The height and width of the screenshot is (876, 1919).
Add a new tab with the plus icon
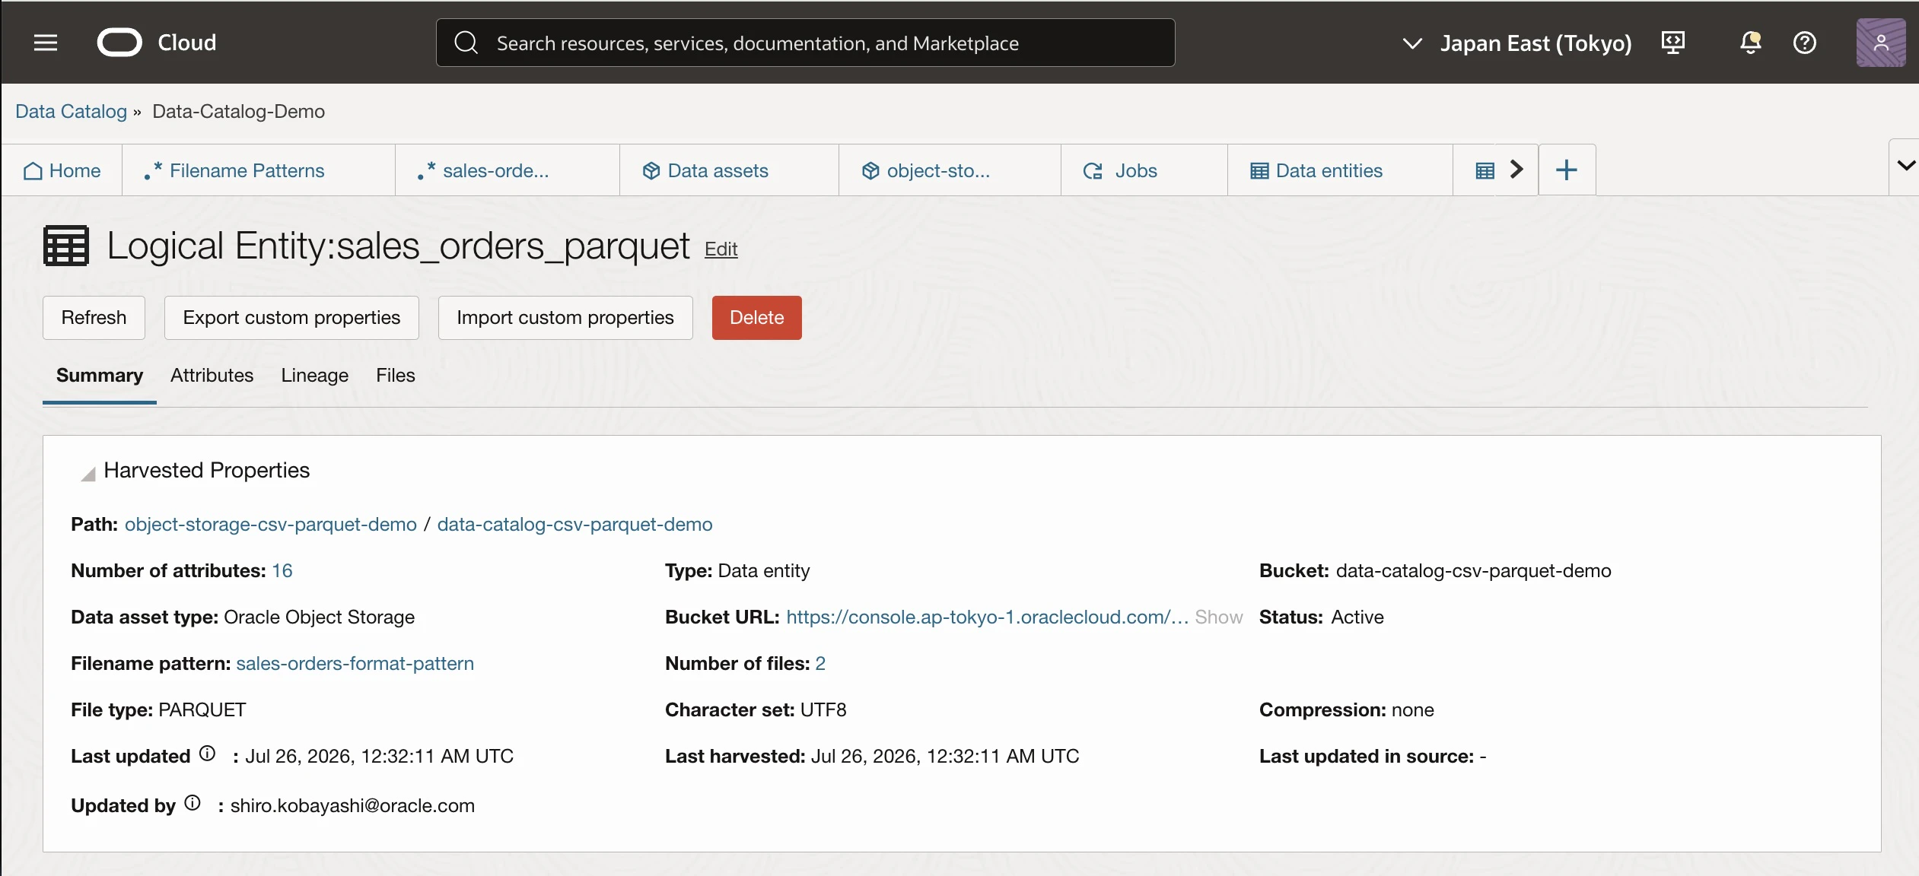point(1567,170)
